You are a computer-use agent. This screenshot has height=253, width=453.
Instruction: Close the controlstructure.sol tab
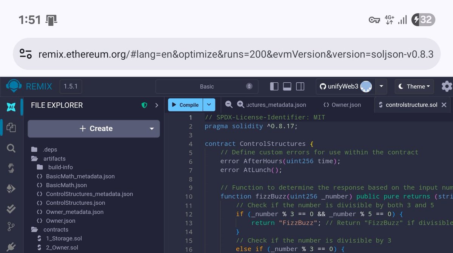click(444, 105)
